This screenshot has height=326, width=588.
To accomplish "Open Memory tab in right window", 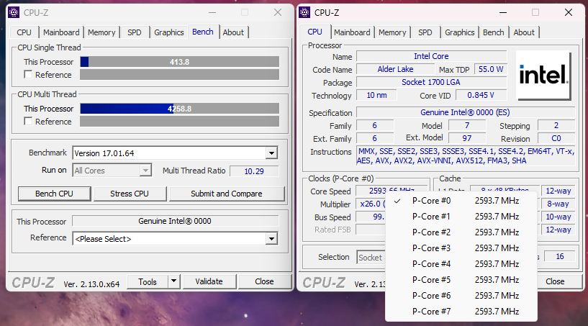I will (392, 32).
